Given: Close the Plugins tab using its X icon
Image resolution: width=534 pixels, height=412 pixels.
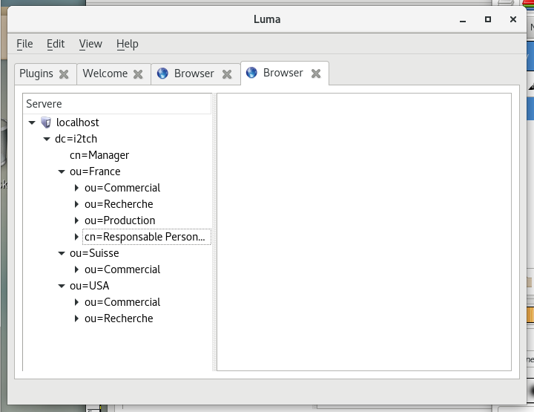Looking at the screenshot, I should pos(64,74).
